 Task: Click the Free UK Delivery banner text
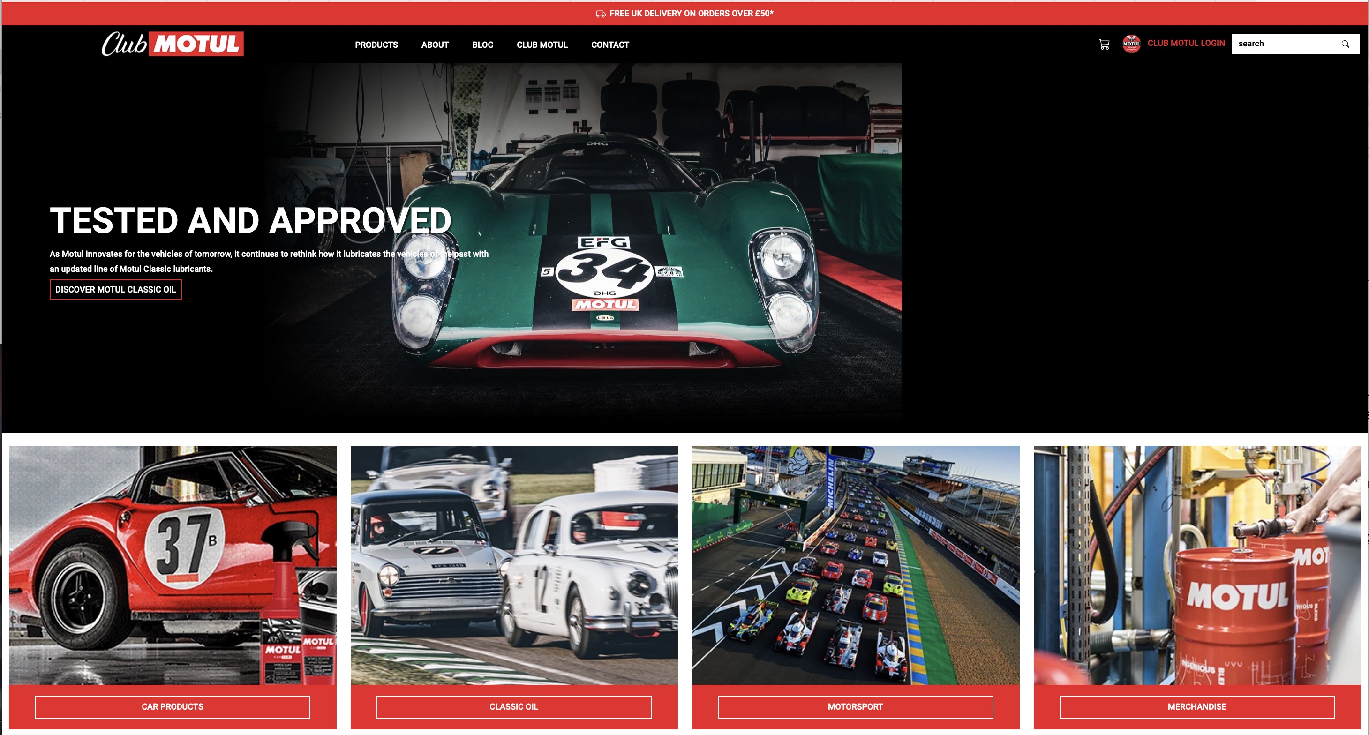pyautogui.click(x=692, y=14)
